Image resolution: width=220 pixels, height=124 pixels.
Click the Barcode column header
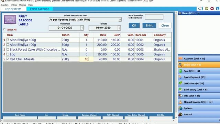(x=144, y=35)
